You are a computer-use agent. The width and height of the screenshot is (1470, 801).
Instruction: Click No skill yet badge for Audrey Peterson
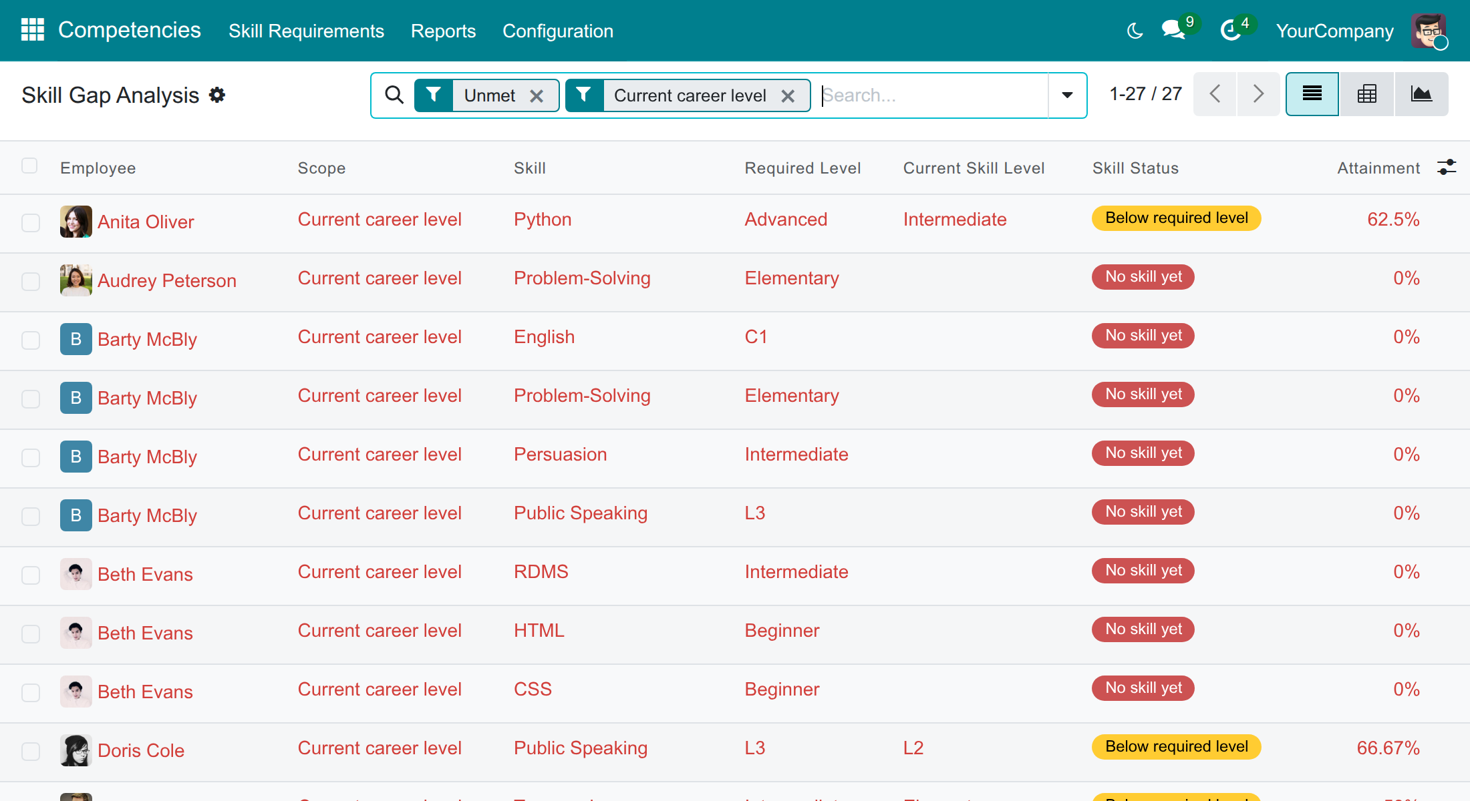click(x=1143, y=277)
